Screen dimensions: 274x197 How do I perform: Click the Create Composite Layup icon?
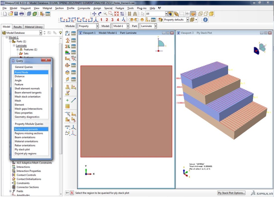tap(67, 52)
